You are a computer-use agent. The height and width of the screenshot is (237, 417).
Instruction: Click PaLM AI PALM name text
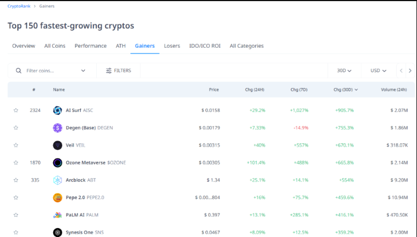coord(82,215)
